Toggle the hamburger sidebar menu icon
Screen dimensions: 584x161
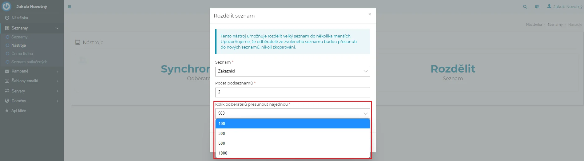click(70, 6)
